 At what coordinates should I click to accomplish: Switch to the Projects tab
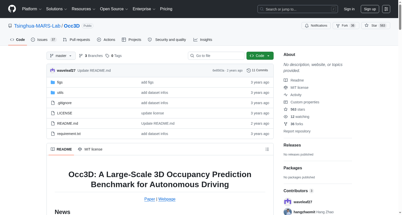[131, 40]
